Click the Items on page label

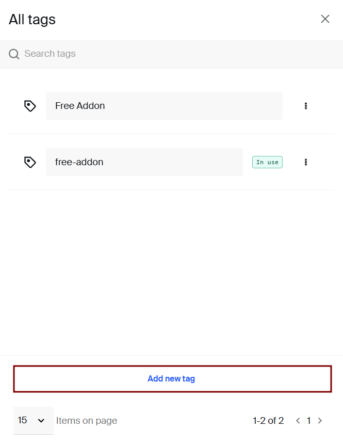tap(87, 421)
